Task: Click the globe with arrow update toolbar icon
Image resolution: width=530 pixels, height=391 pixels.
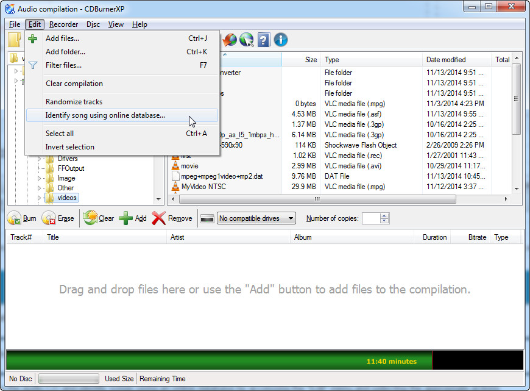Action: (230, 40)
